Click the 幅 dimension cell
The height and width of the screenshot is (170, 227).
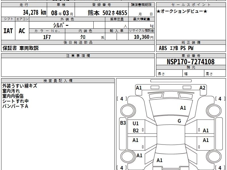pos(194,73)
